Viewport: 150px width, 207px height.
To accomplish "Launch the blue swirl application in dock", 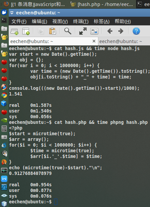I will pyautogui.click(x=4, y=145).
